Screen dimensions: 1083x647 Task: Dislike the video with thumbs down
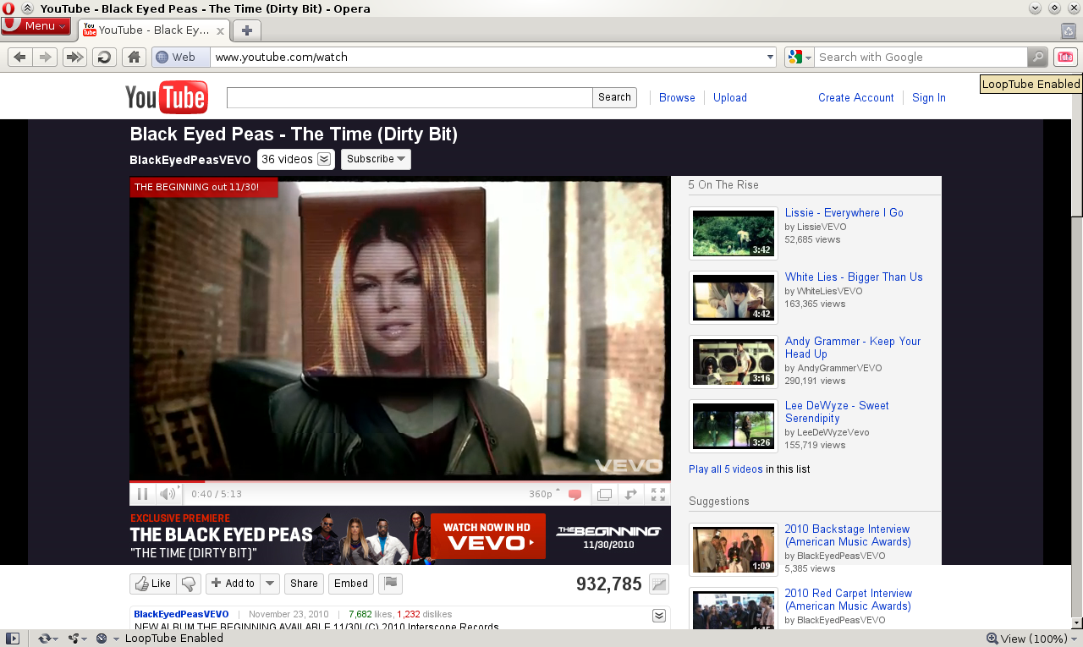click(189, 583)
